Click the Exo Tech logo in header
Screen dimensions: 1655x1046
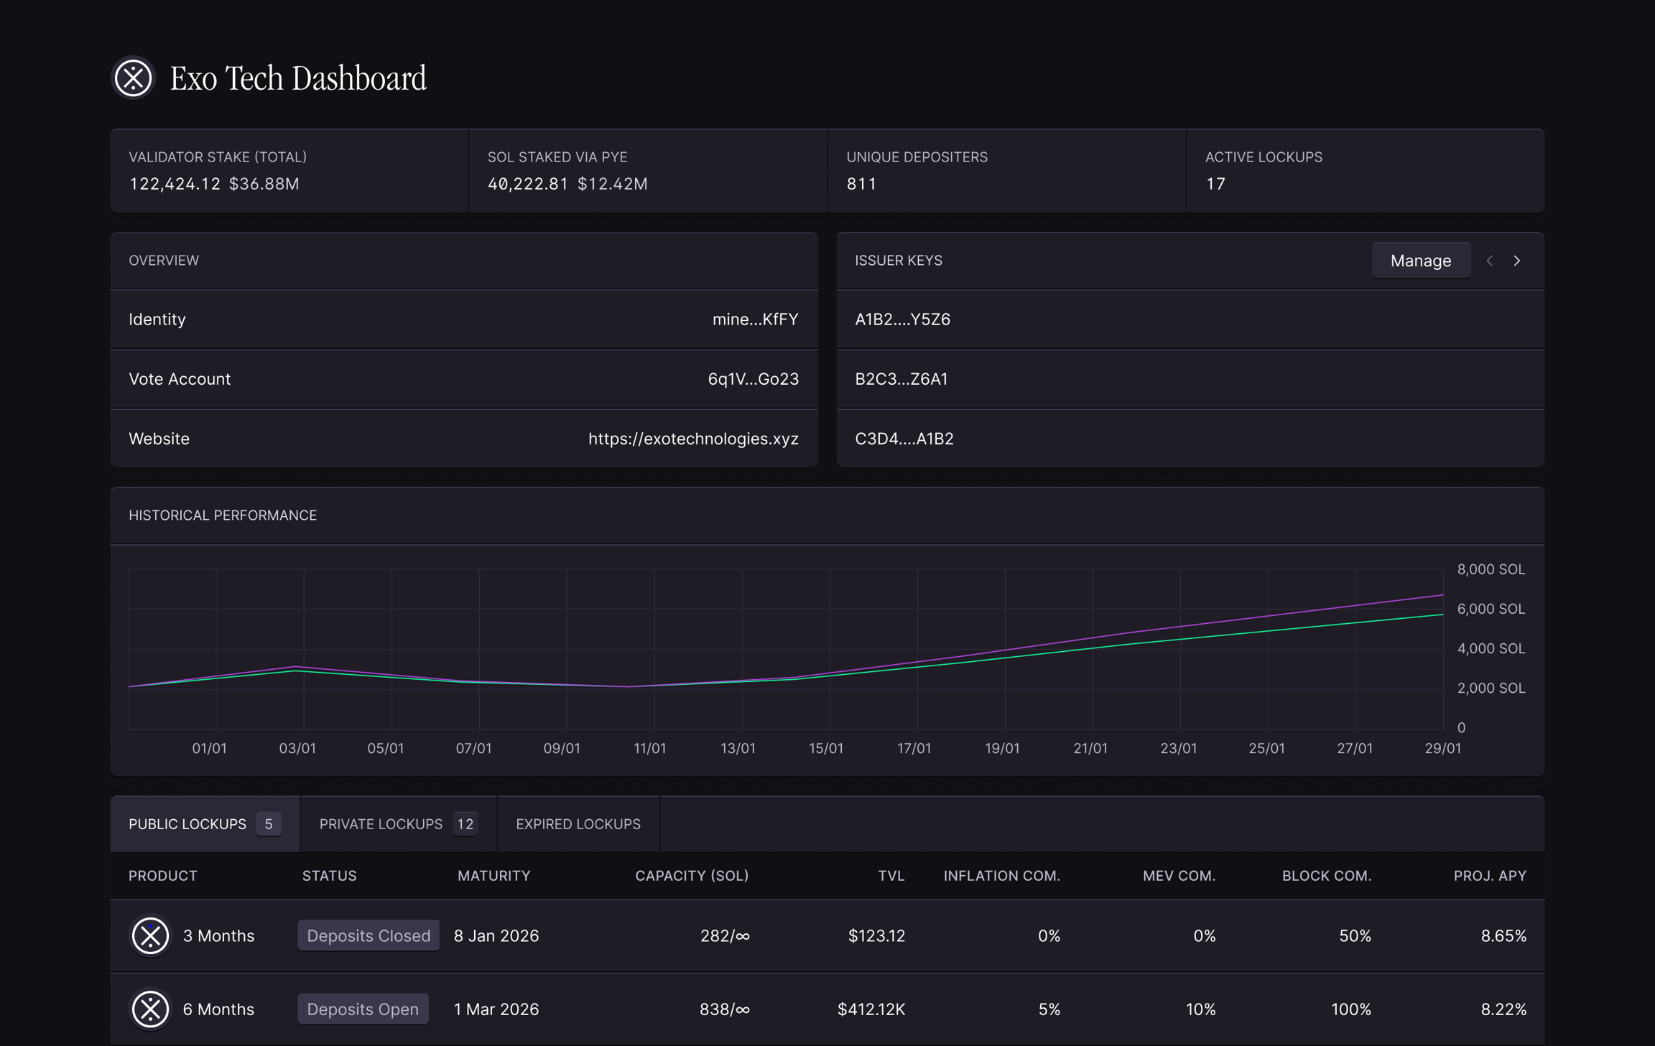click(134, 78)
